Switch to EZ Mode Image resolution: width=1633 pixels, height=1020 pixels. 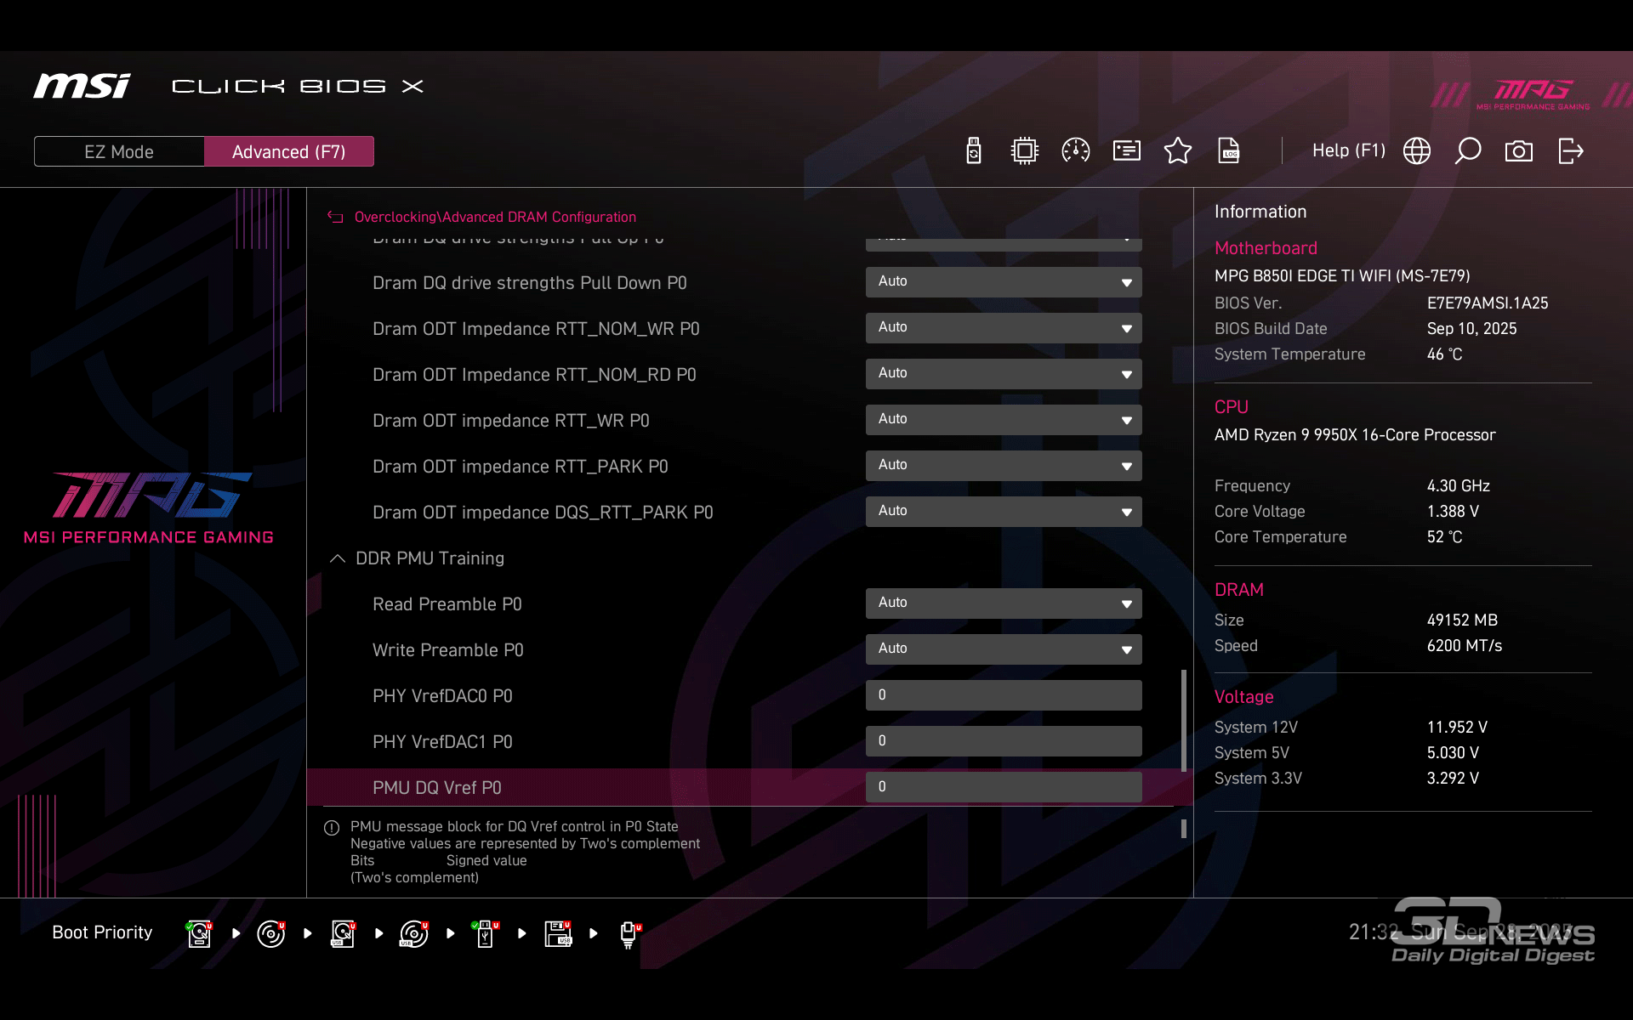(x=119, y=151)
